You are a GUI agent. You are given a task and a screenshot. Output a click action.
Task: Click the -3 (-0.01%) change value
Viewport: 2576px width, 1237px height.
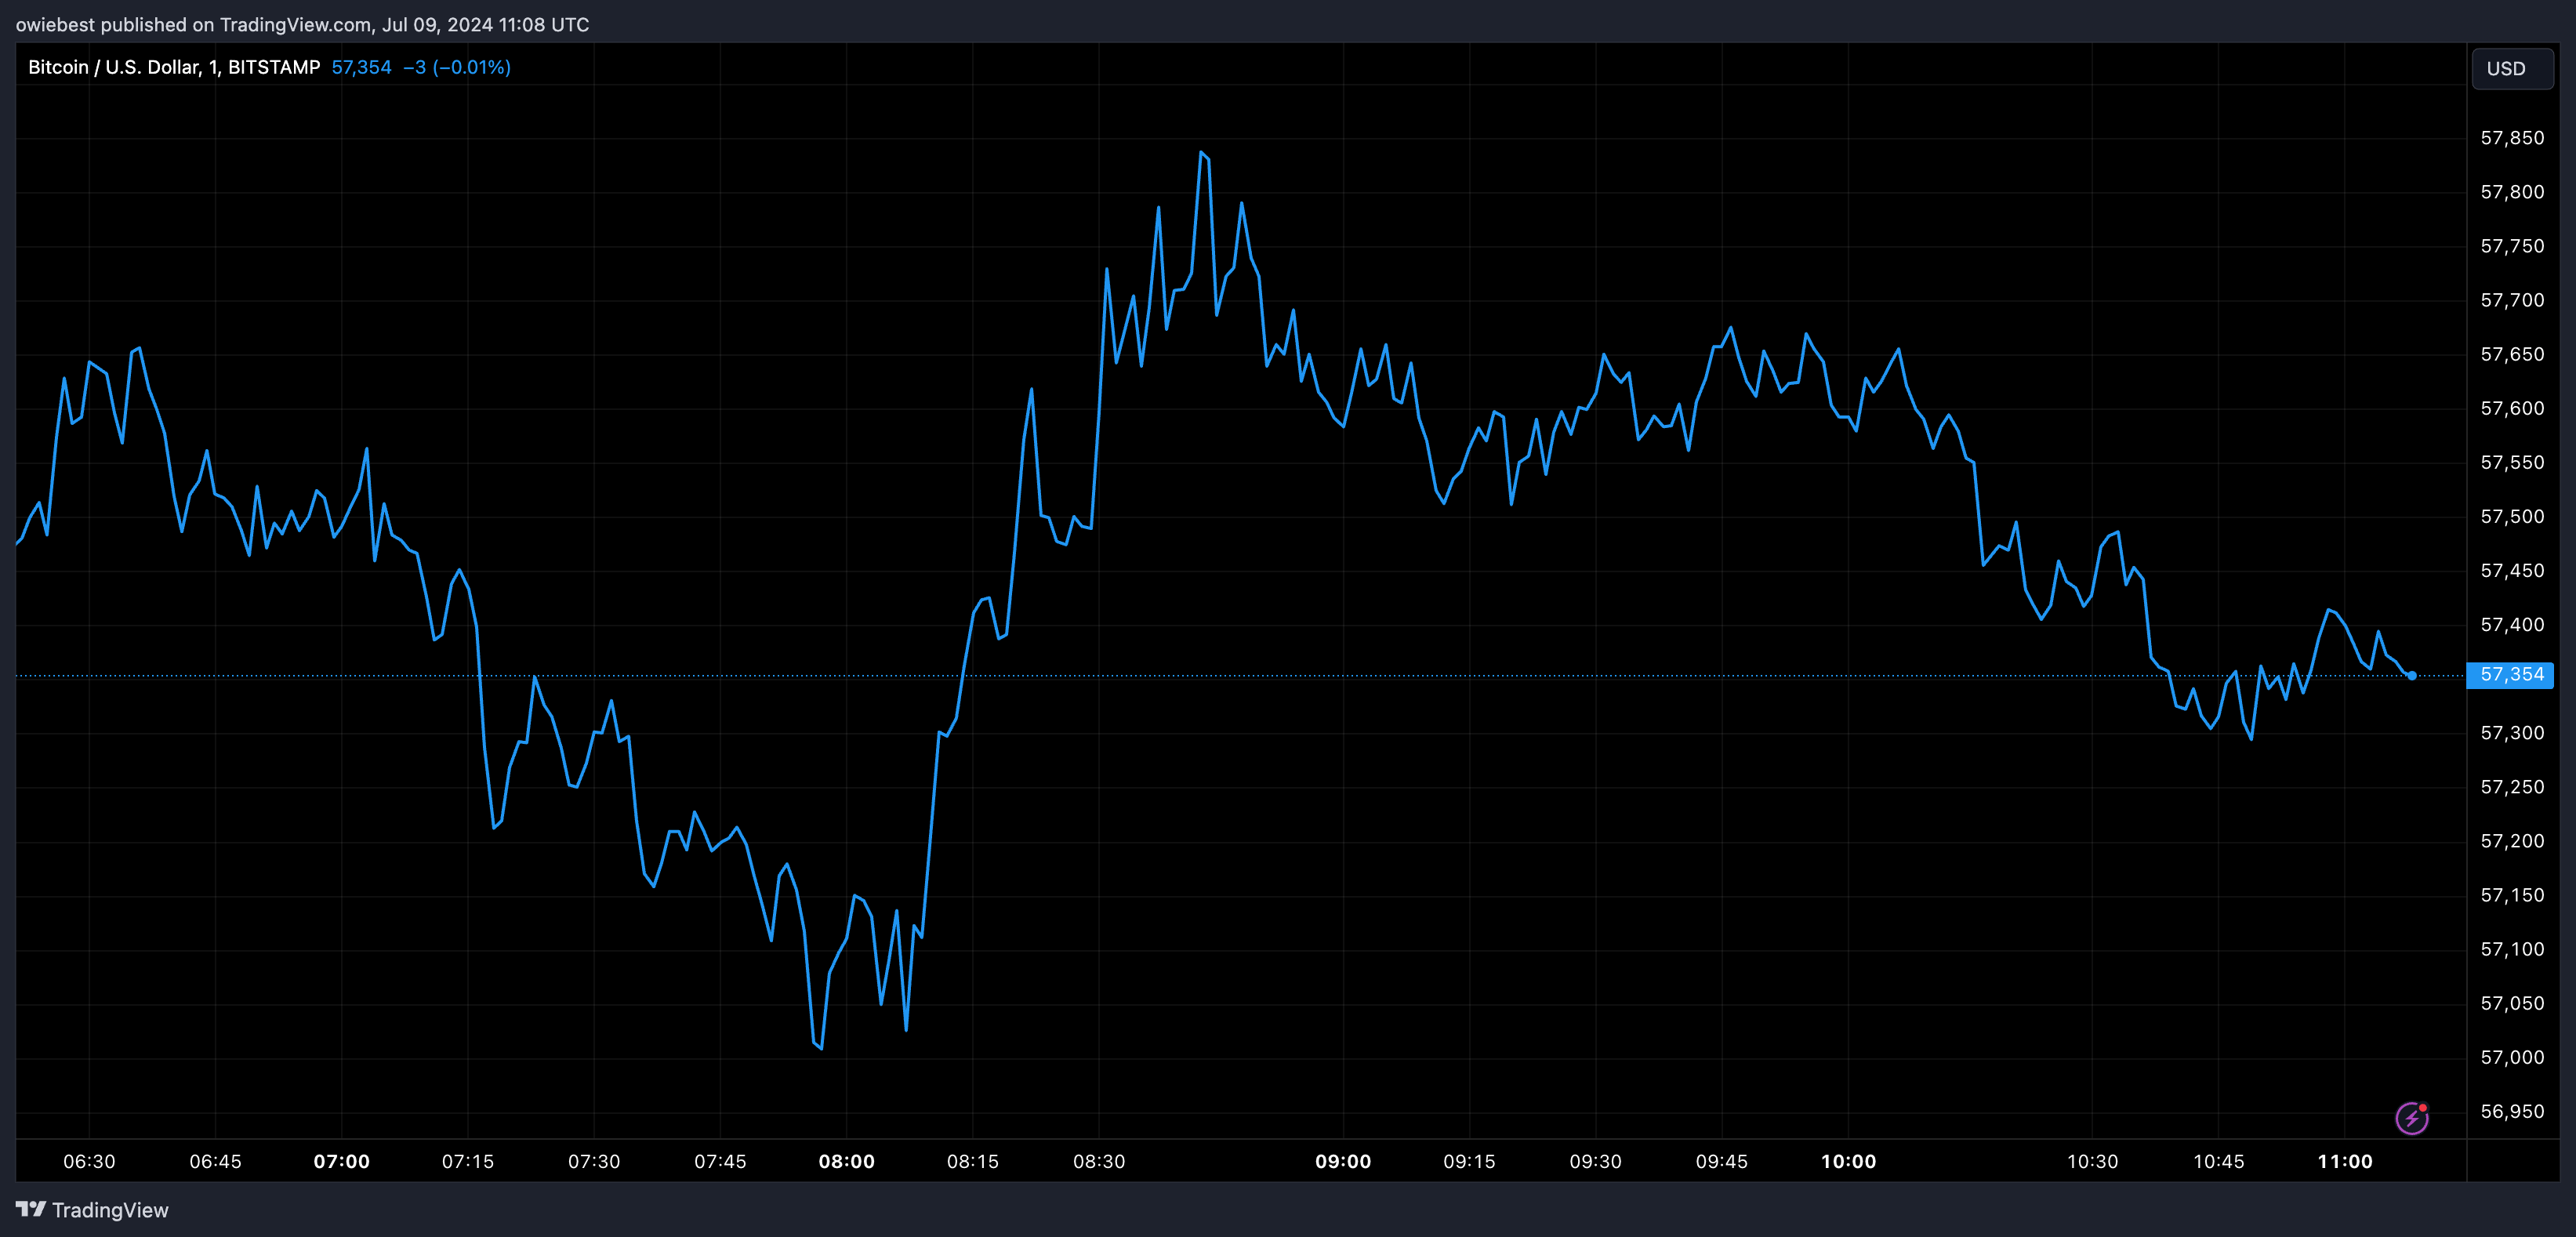tap(457, 67)
